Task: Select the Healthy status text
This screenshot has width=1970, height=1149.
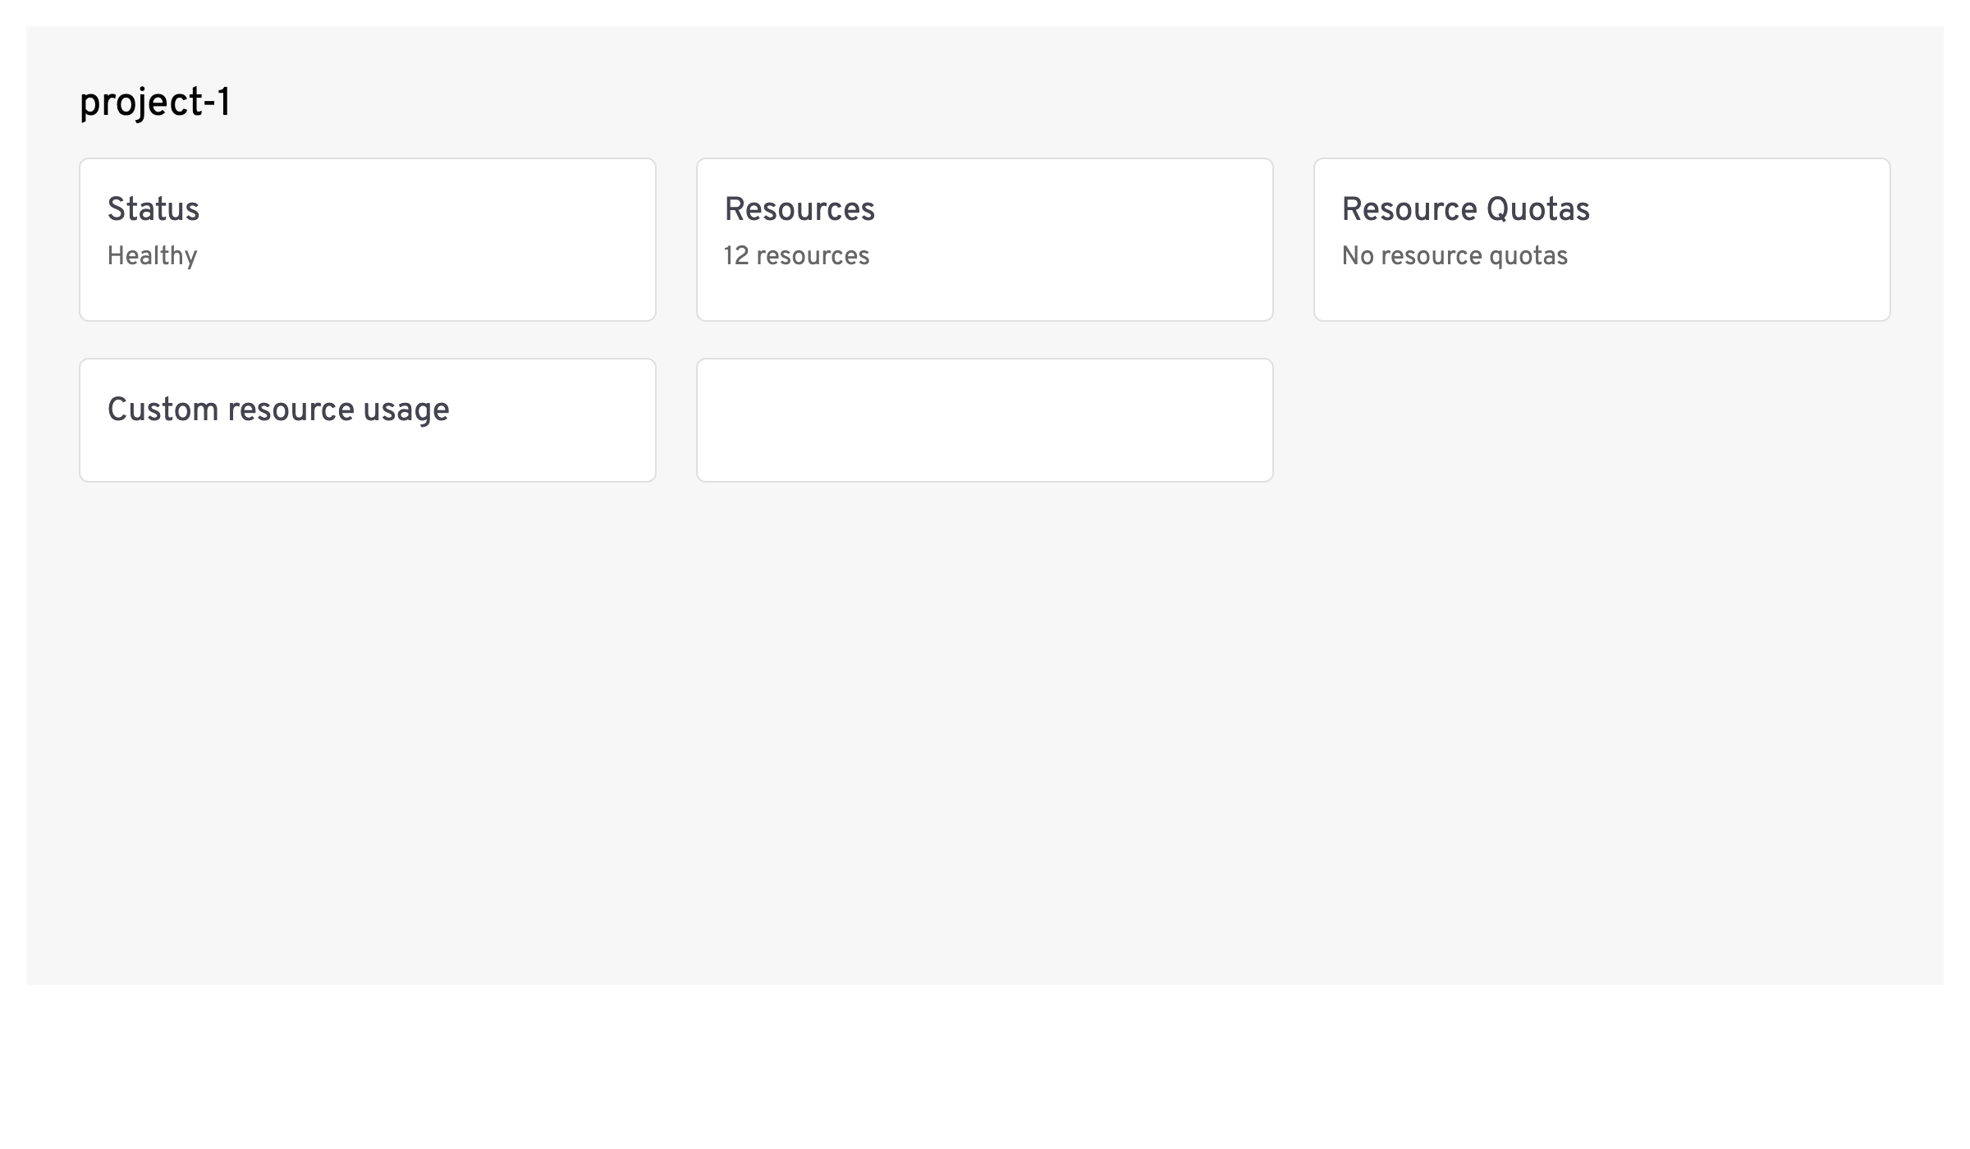Action: click(153, 256)
